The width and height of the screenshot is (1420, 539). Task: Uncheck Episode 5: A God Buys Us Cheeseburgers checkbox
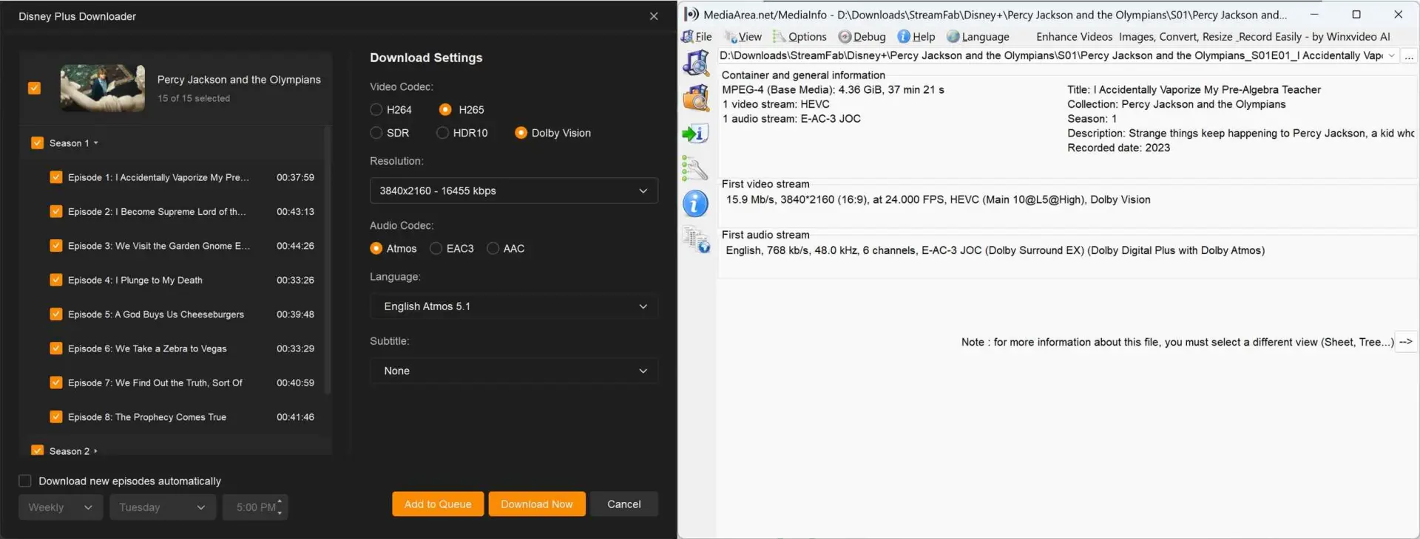pyautogui.click(x=55, y=314)
